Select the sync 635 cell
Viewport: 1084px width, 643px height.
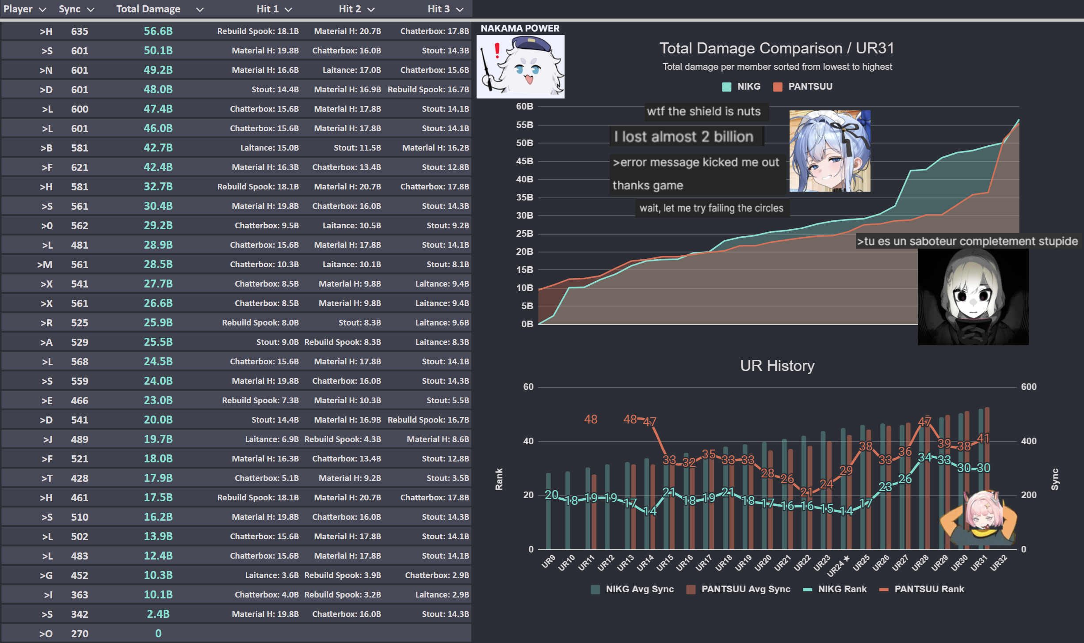pos(80,31)
